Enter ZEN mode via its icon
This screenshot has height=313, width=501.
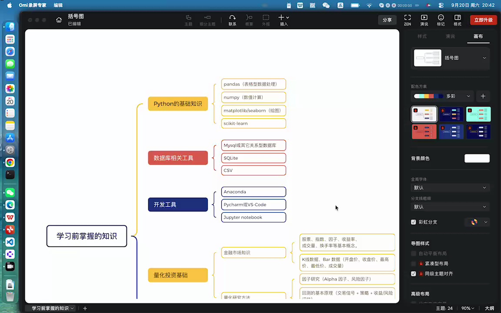click(x=407, y=20)
